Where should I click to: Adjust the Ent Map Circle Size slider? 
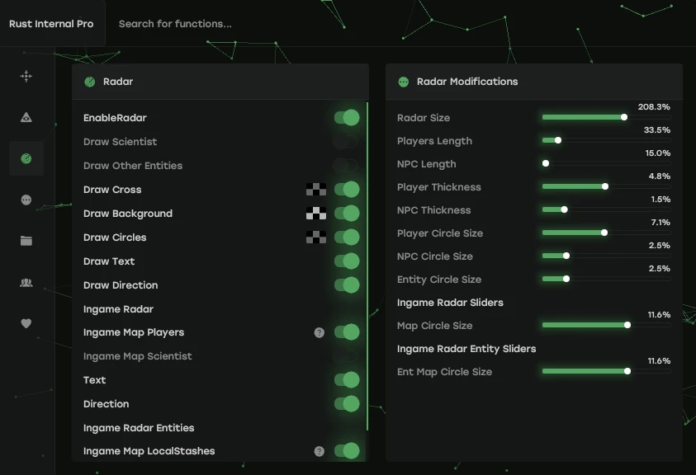(x=606, y=371)
